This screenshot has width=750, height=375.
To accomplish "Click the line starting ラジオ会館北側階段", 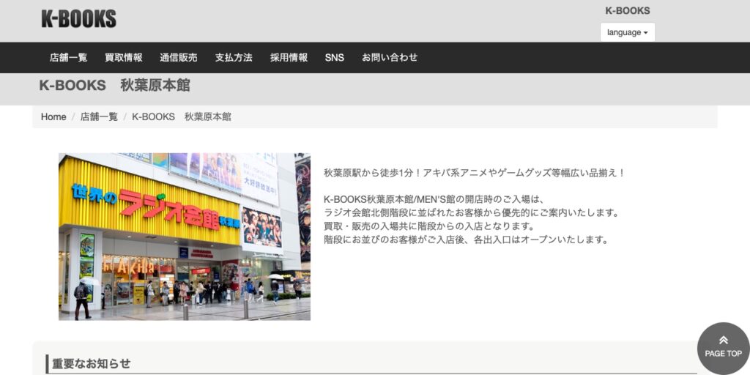I will tap(472, 212).
